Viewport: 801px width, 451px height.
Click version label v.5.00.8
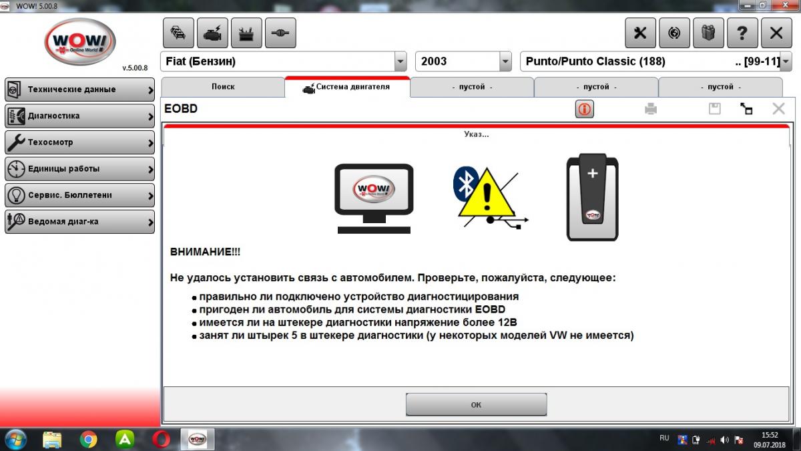point(134,67)
